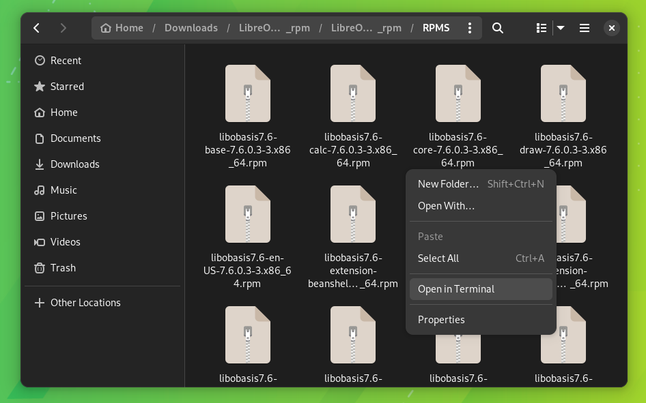646x403 pixels.
Task: Navigate back using the back arrow
Action: coord(36,28)
